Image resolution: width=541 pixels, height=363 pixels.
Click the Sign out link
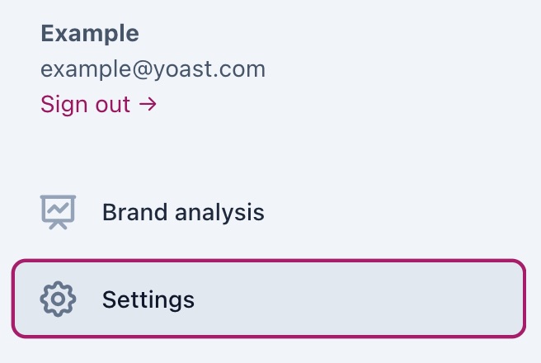pos(86,105)
